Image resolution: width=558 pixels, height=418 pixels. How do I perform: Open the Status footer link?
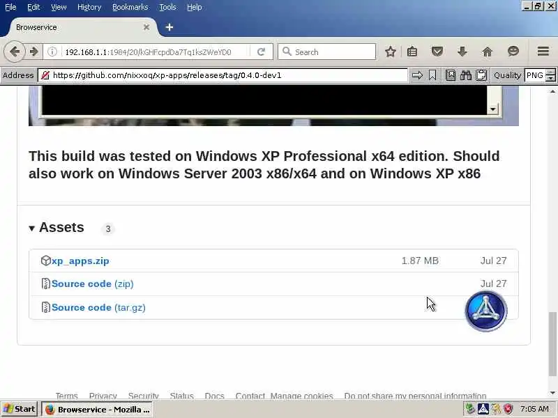point(181,396)
